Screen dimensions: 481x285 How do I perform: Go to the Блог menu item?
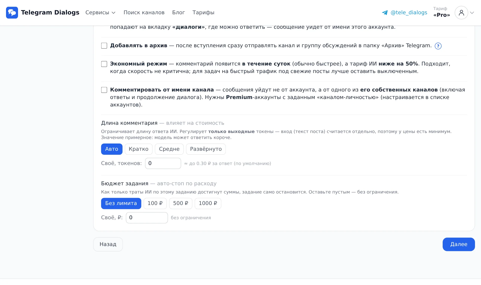coord(178,12)
